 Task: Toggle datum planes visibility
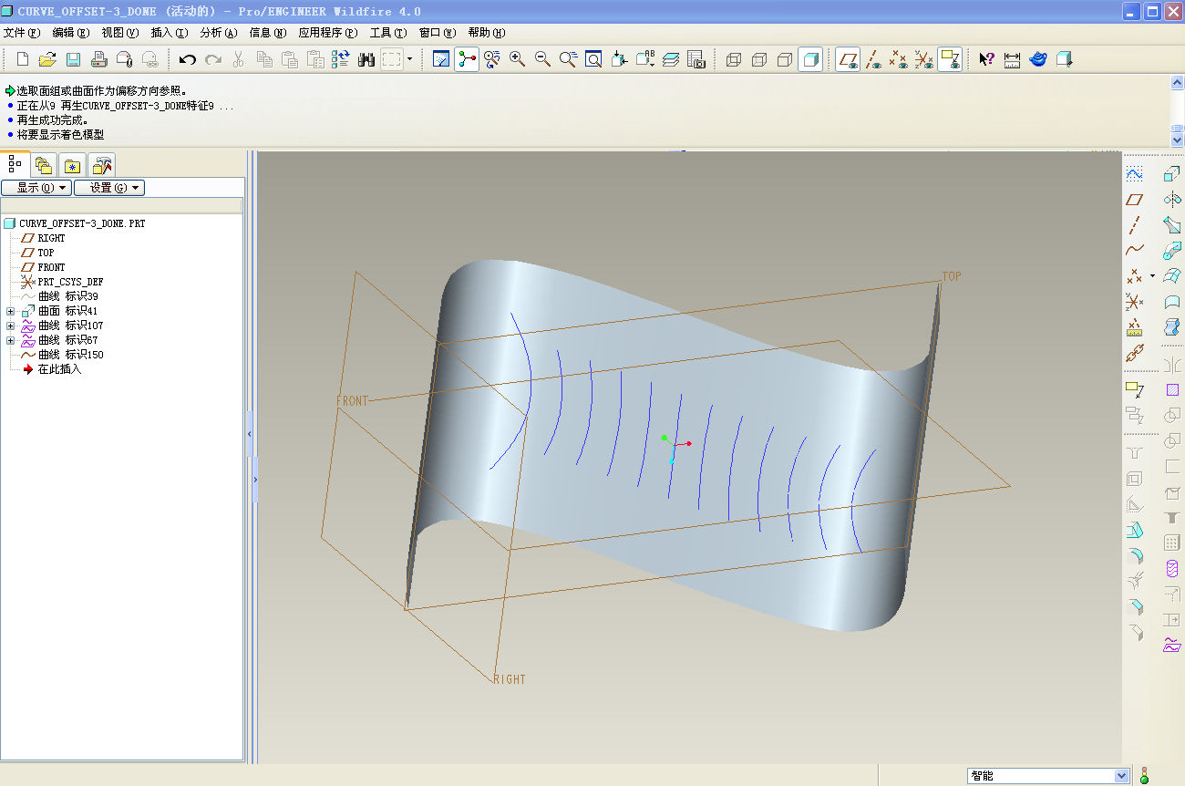[848, 59]
